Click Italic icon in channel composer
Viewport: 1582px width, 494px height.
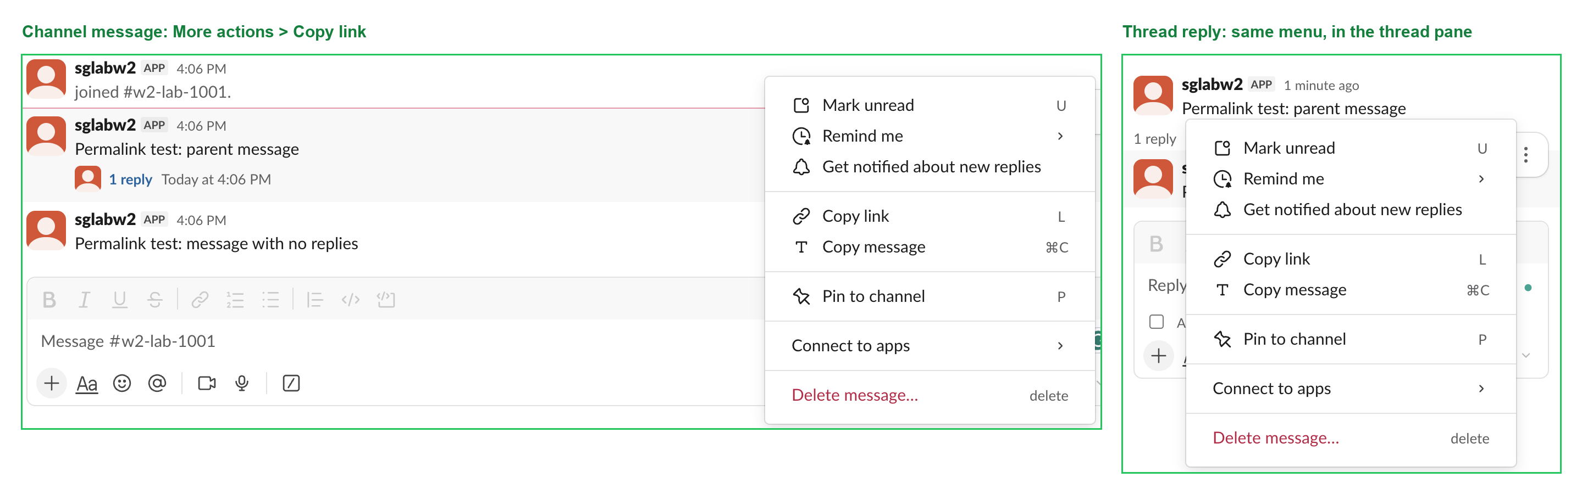[84, 300]
